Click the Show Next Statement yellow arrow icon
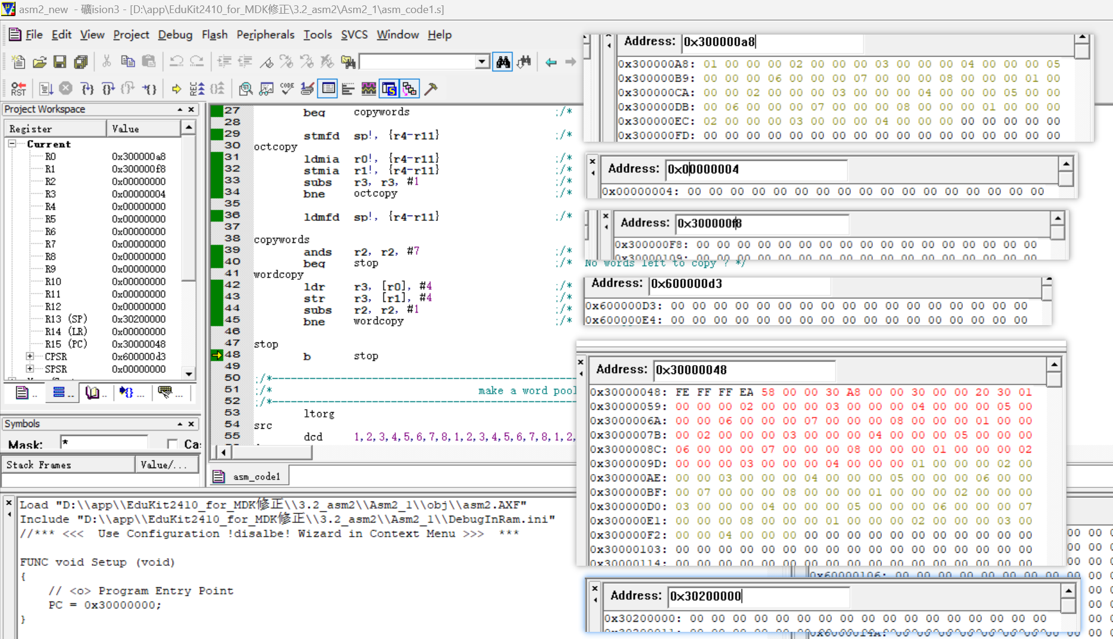 pyautogui.click(x=176, y=89)
